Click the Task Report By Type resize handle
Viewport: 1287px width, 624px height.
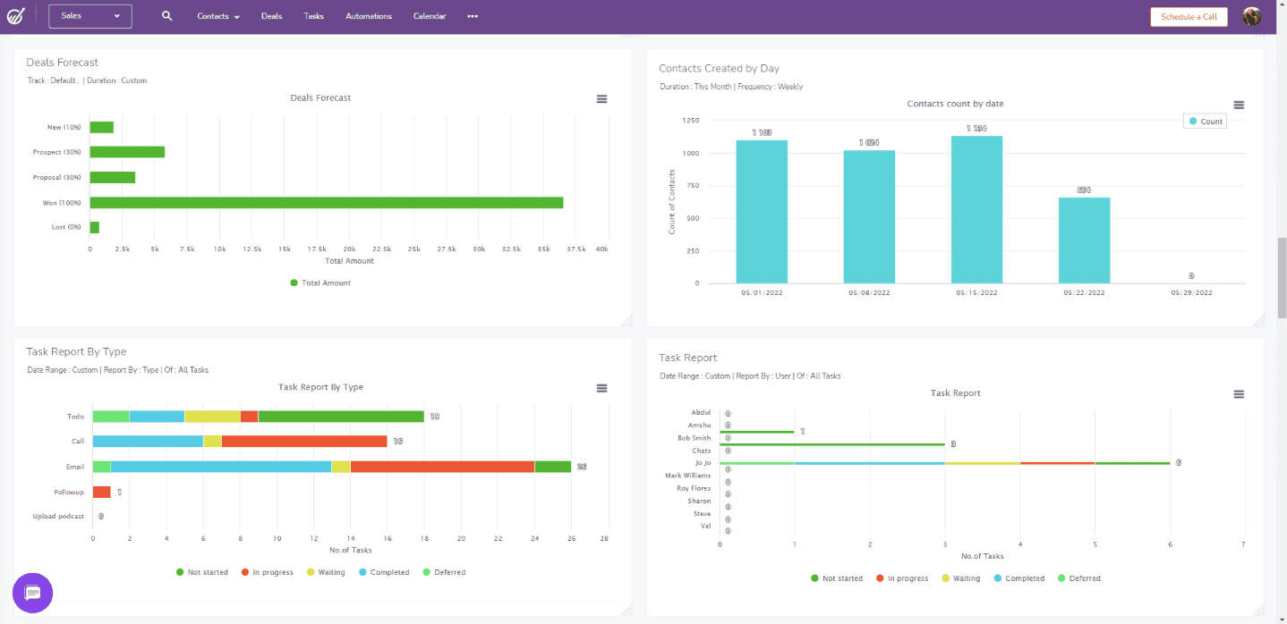(x=626, y=610)
